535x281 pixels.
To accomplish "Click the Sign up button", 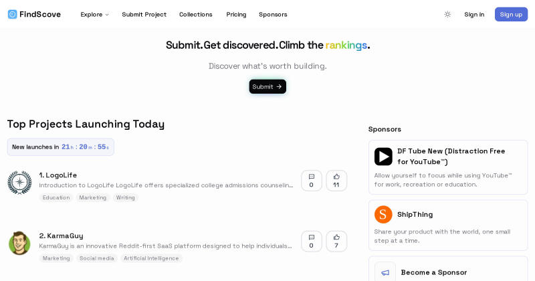I will 511,14.
